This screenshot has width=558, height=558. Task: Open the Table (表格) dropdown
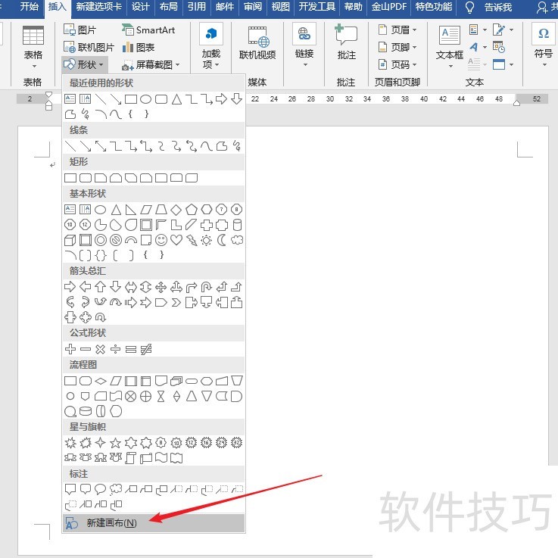pyautogui.click(x=33, y=46)
